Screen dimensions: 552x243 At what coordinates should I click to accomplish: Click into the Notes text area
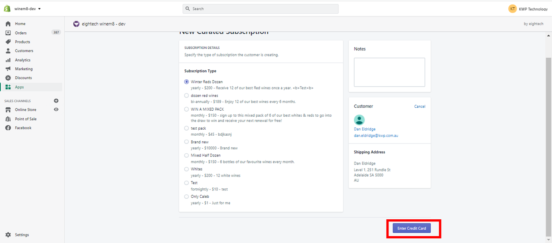pyautogui.click(x=389, y=72)
